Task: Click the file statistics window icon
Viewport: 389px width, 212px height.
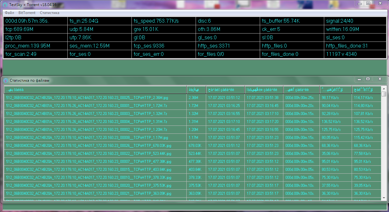Action: pyautogui.click(x=5, y=80)
